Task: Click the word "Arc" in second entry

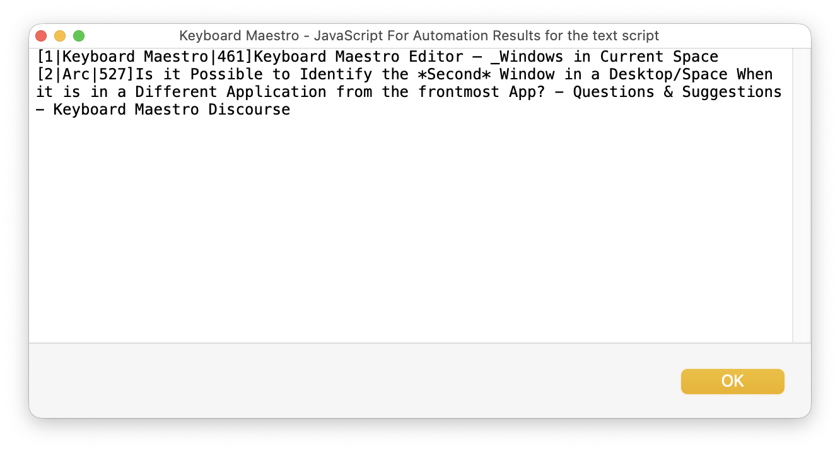Action: (77, 74)
